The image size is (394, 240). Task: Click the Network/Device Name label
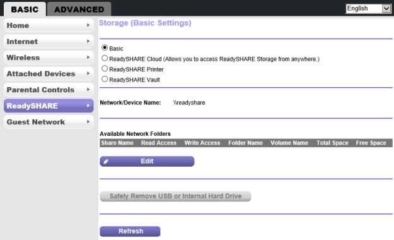coord(130,103)
